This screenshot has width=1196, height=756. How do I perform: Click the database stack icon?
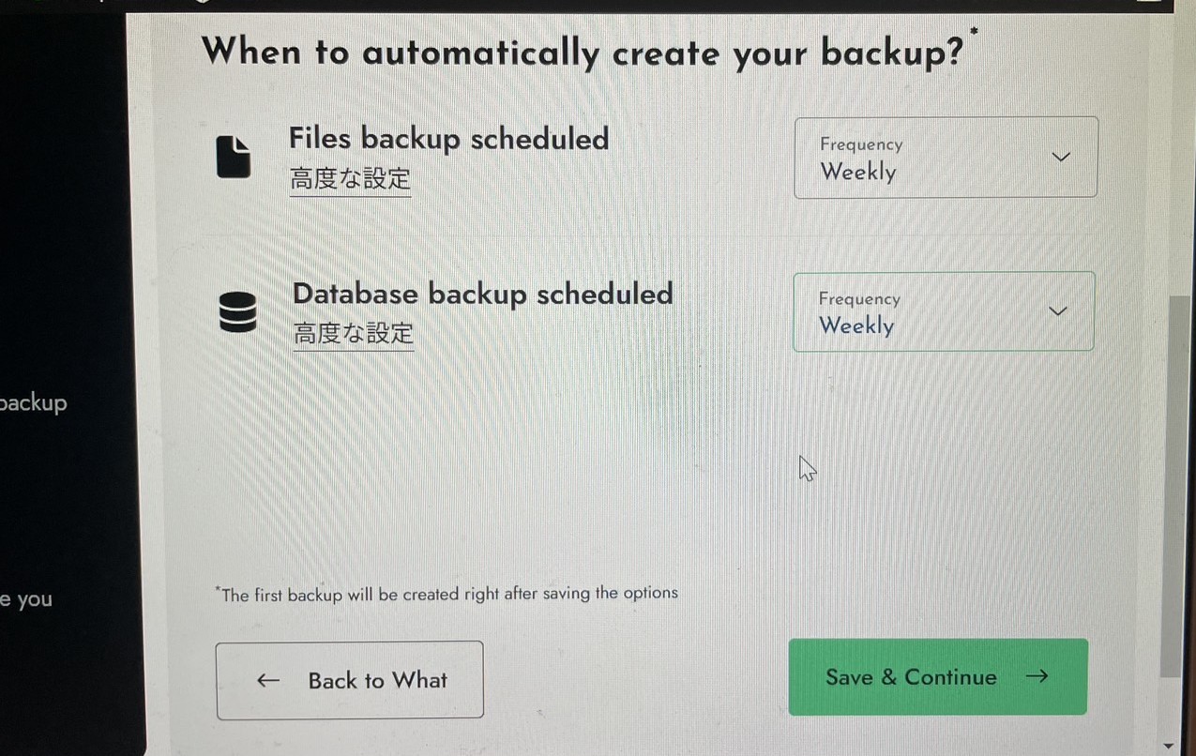click(x=237, y=312)
